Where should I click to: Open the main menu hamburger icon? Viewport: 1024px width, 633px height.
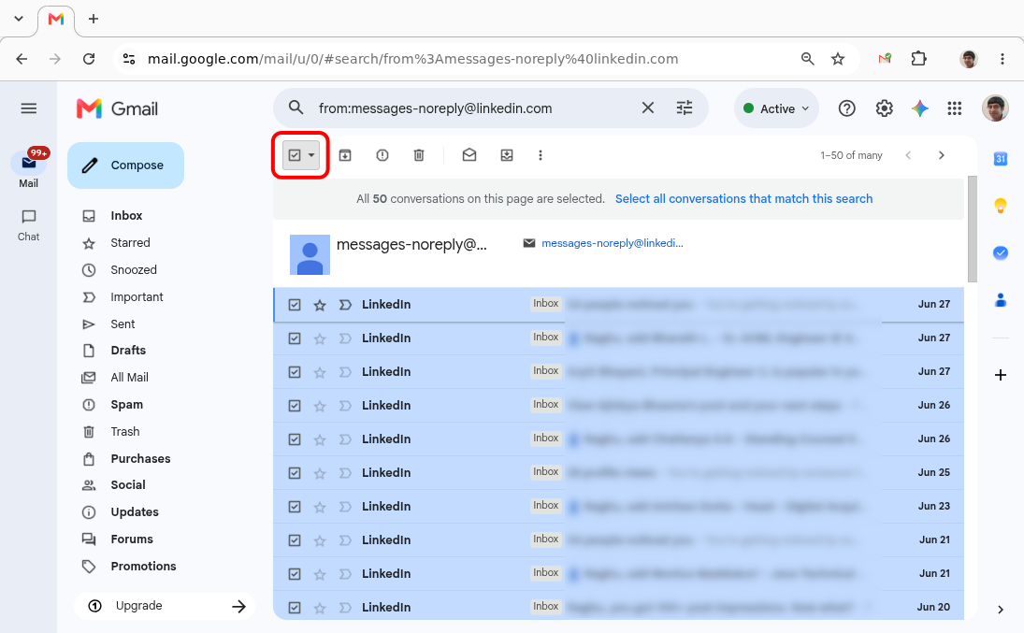(x=29, y=108)
